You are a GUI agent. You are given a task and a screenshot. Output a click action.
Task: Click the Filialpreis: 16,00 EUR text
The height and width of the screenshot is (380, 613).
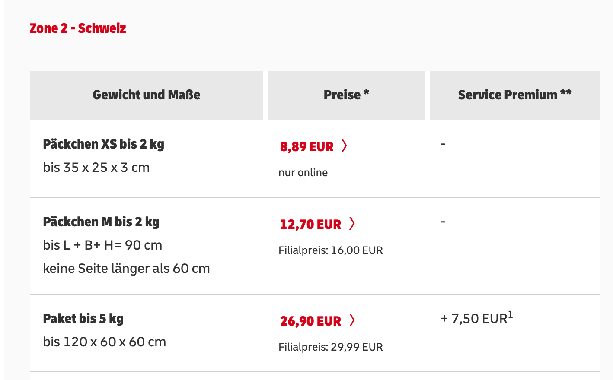point(331,250)
